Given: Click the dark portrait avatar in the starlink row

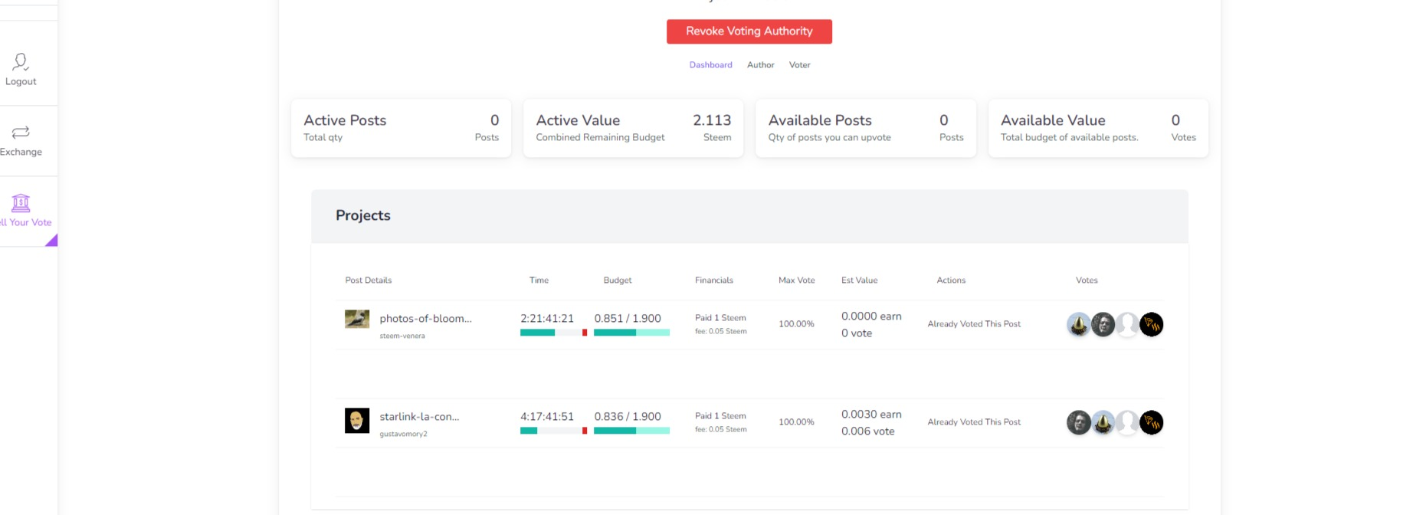Looking at the screenshot, I should (1078, 423).
